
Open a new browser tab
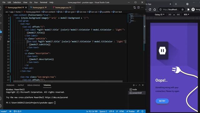176,4
